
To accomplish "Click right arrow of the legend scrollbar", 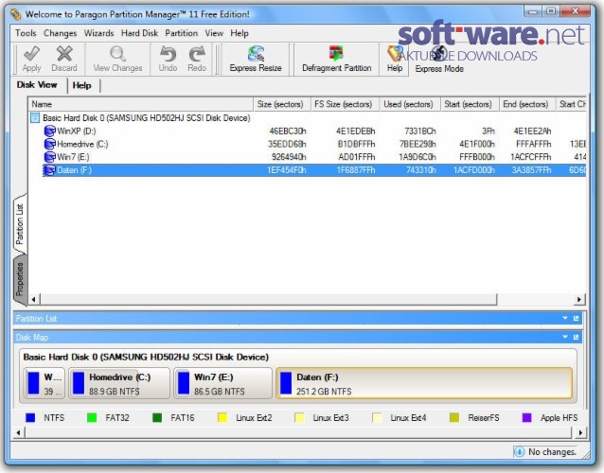I will coord(580,432).
